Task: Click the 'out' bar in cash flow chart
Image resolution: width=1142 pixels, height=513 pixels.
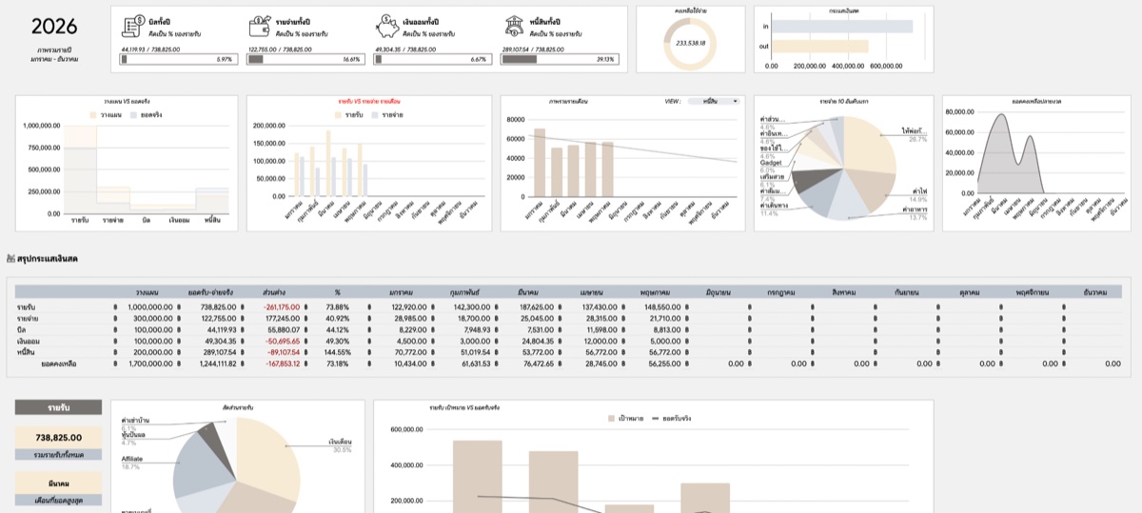Action: point(820,46)
